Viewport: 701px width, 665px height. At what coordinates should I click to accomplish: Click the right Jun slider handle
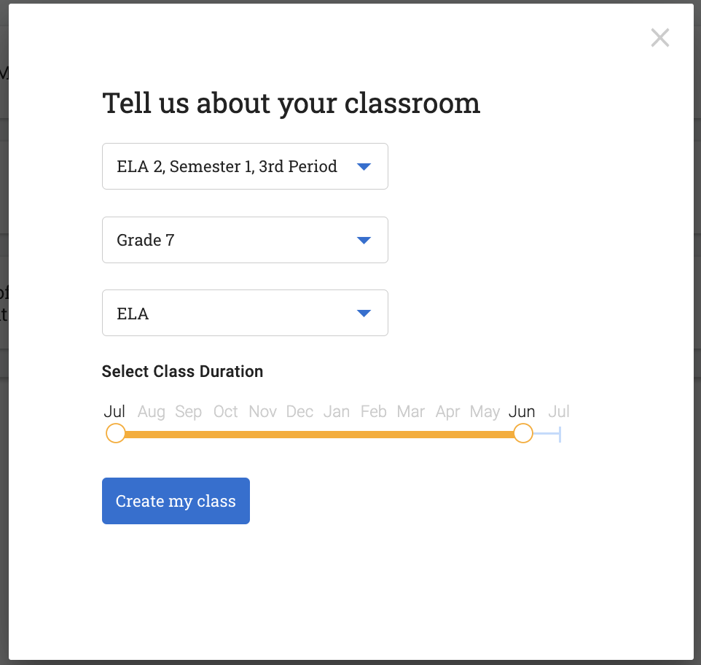click(522, 433)
